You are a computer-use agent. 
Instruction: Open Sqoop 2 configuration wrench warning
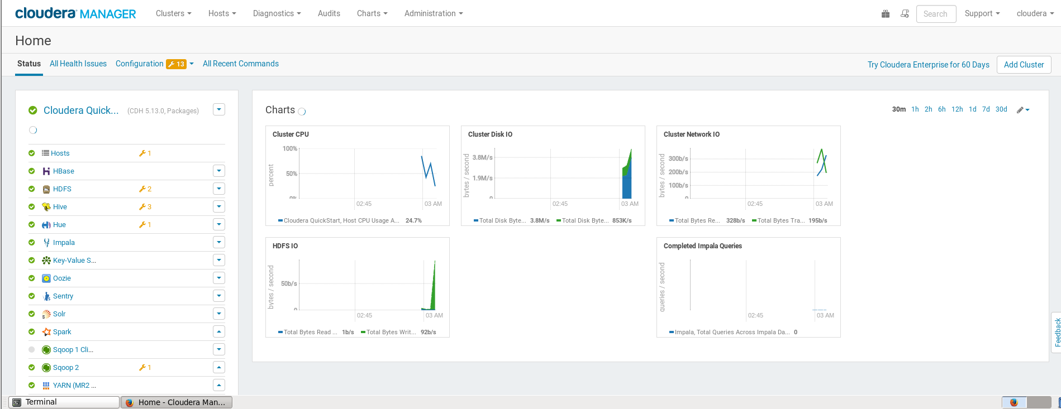tap(145, 368)
